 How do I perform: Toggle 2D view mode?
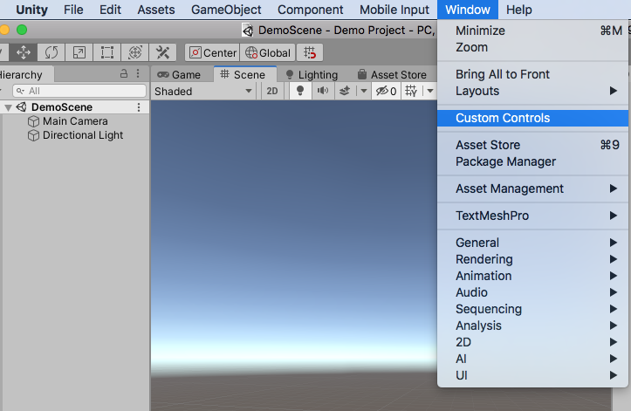coord(272,91)
